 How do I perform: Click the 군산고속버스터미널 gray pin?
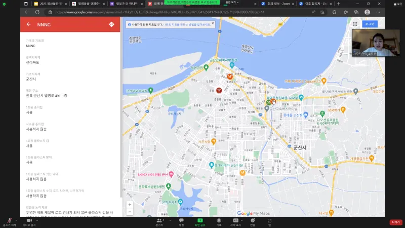coord(267,108)
